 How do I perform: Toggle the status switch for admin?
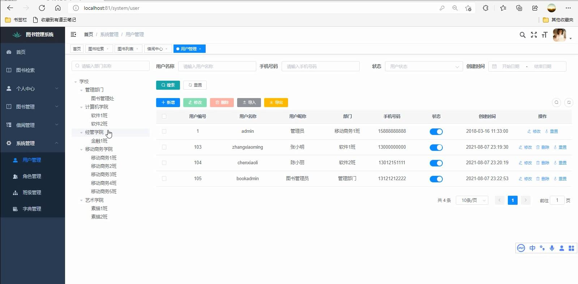436,132
